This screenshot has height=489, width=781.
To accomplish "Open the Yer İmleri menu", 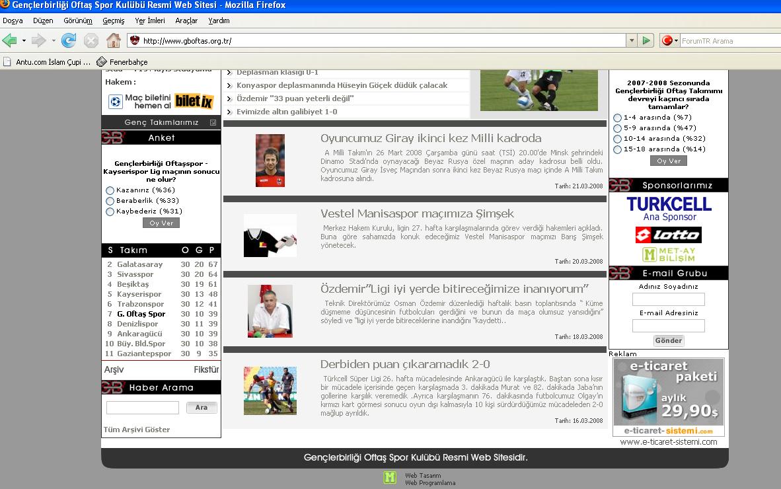I will click(150, 20).
